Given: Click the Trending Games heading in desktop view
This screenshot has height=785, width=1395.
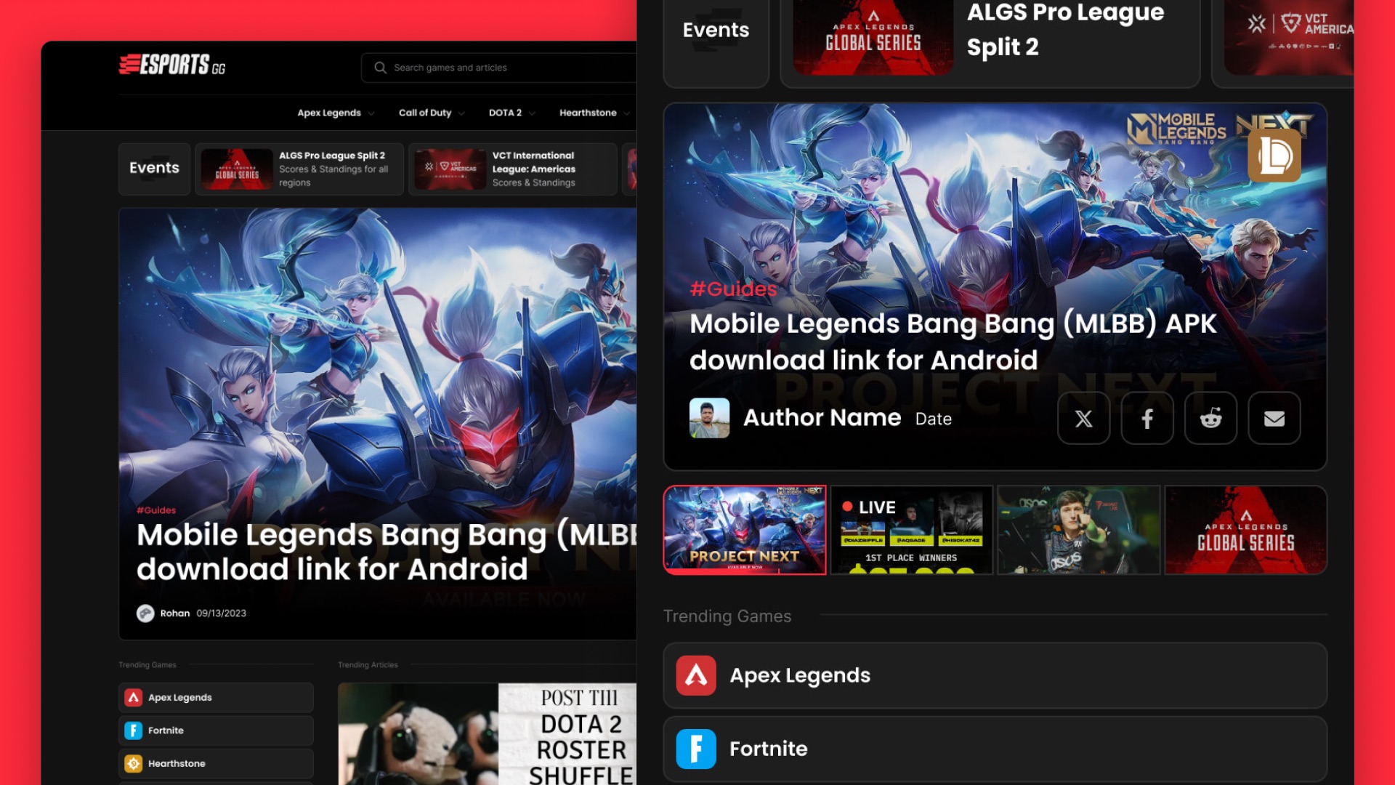Looking at the screenshot, I should (147, 665).
